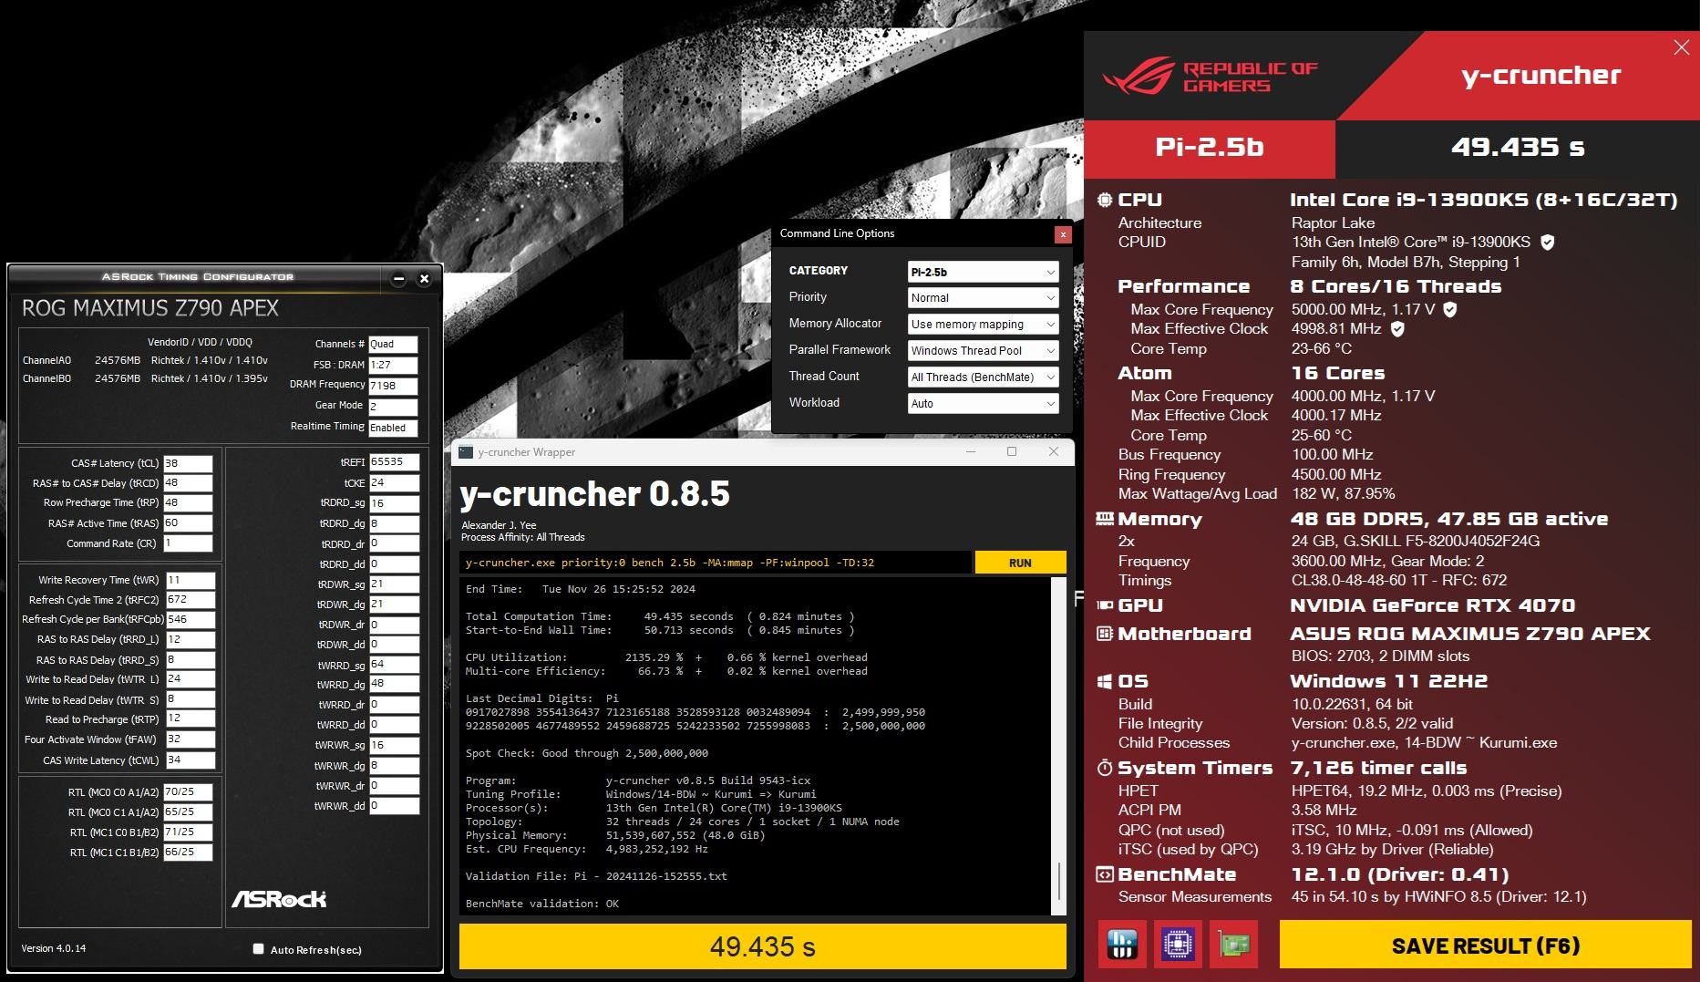Open the Priority dropdown set to Normal
Screen dimensions: 1700x982
[984, 297]
